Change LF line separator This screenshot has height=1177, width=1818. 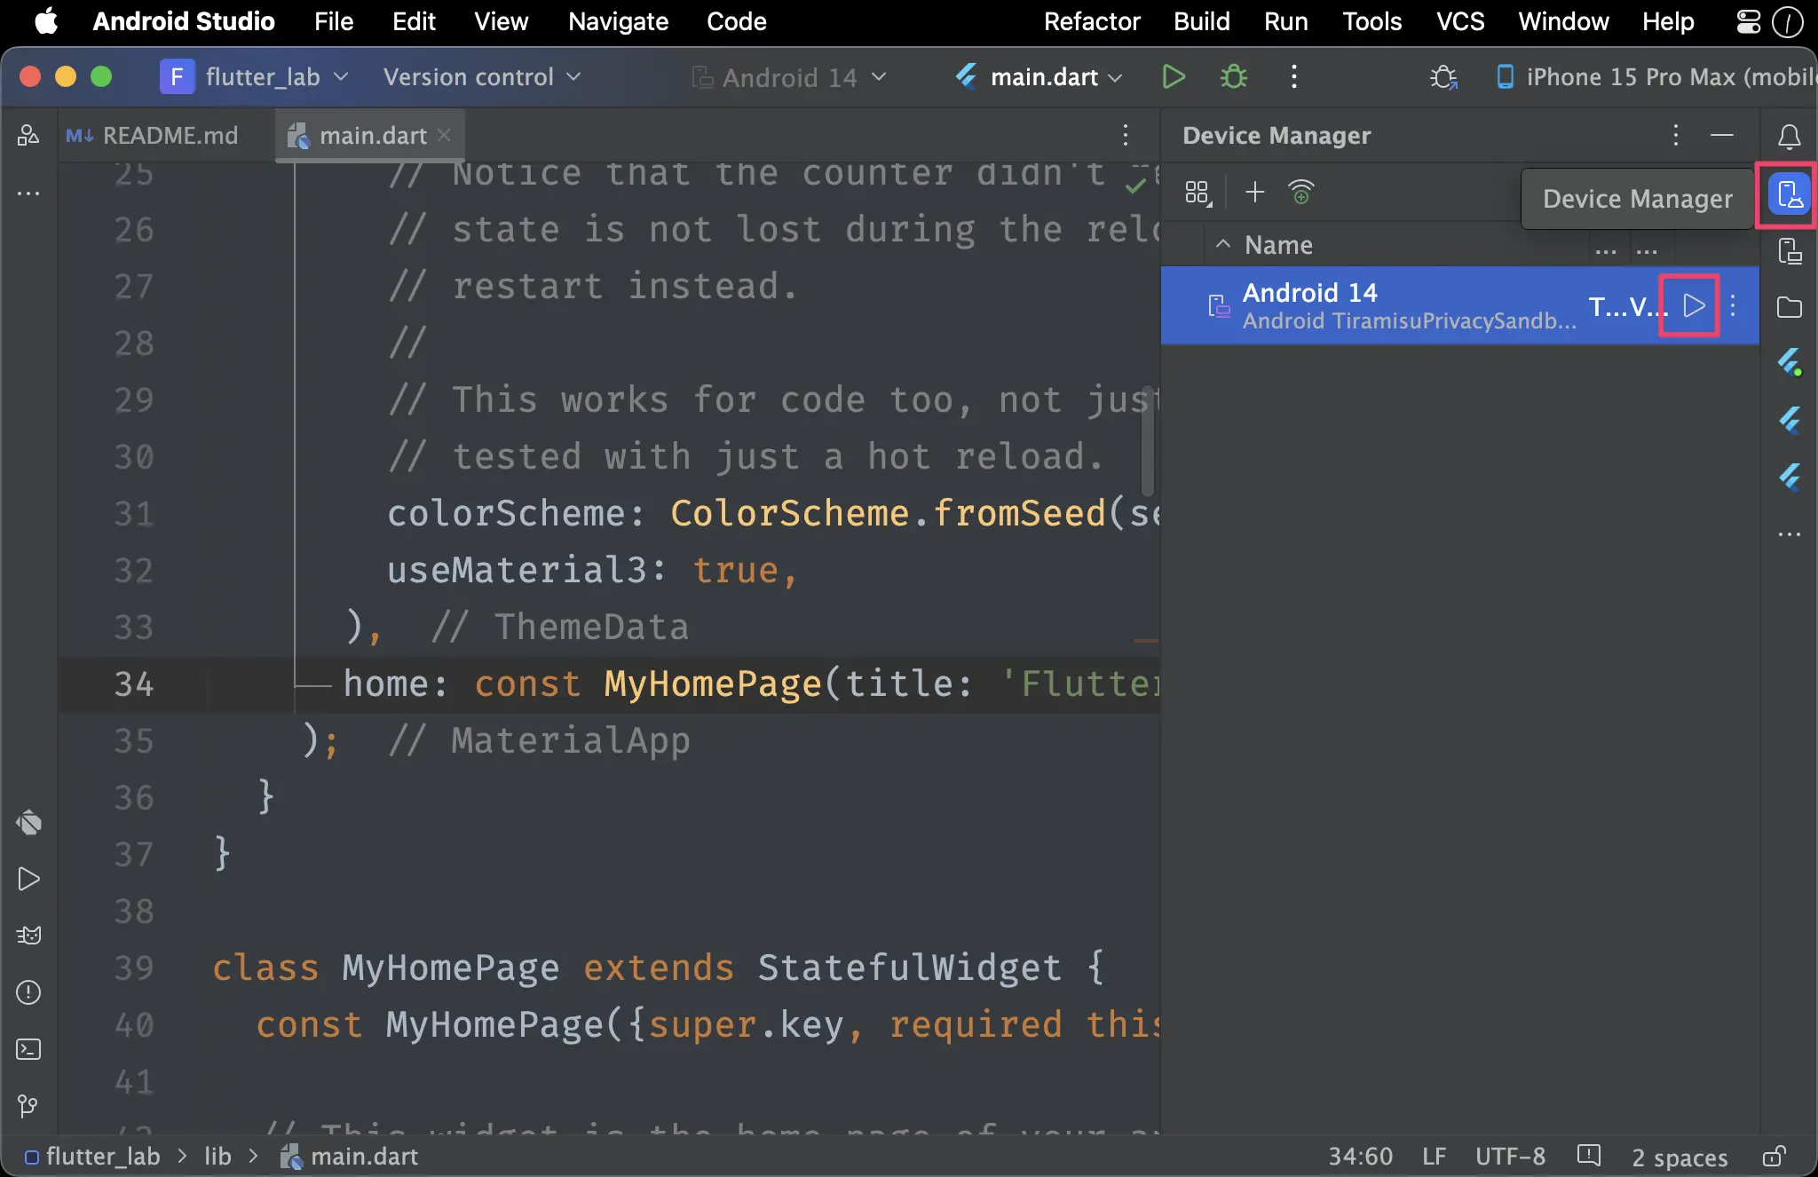tap(1434, 1157)
